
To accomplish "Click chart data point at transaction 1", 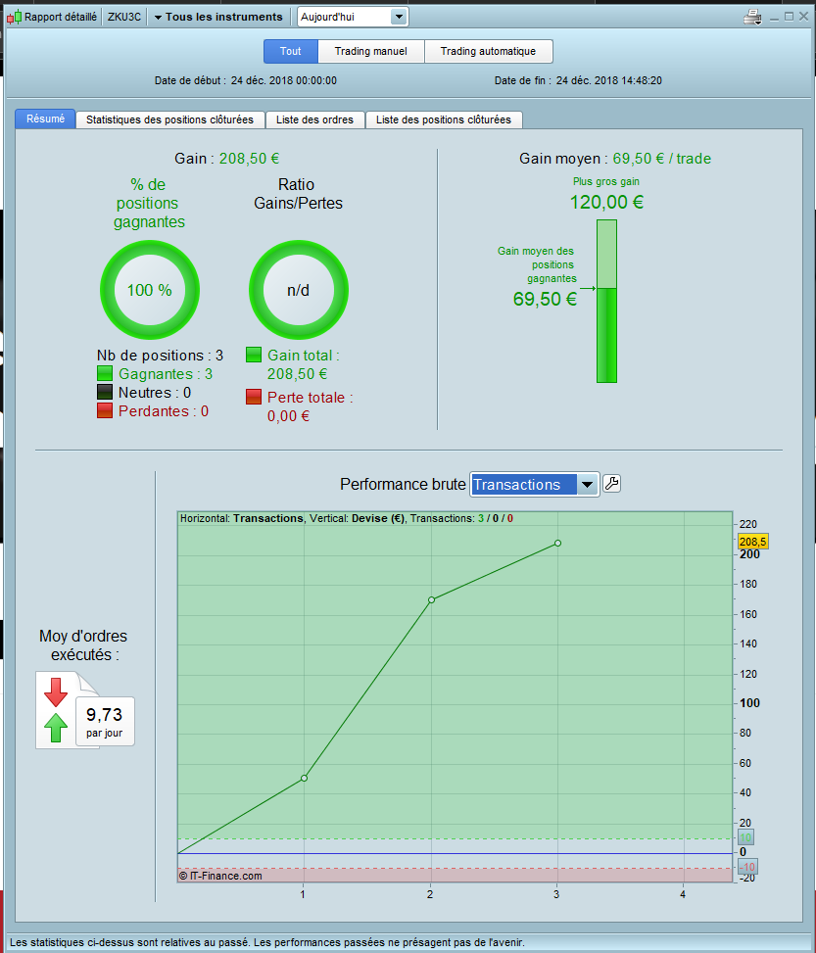I will (x=304, y=778).
